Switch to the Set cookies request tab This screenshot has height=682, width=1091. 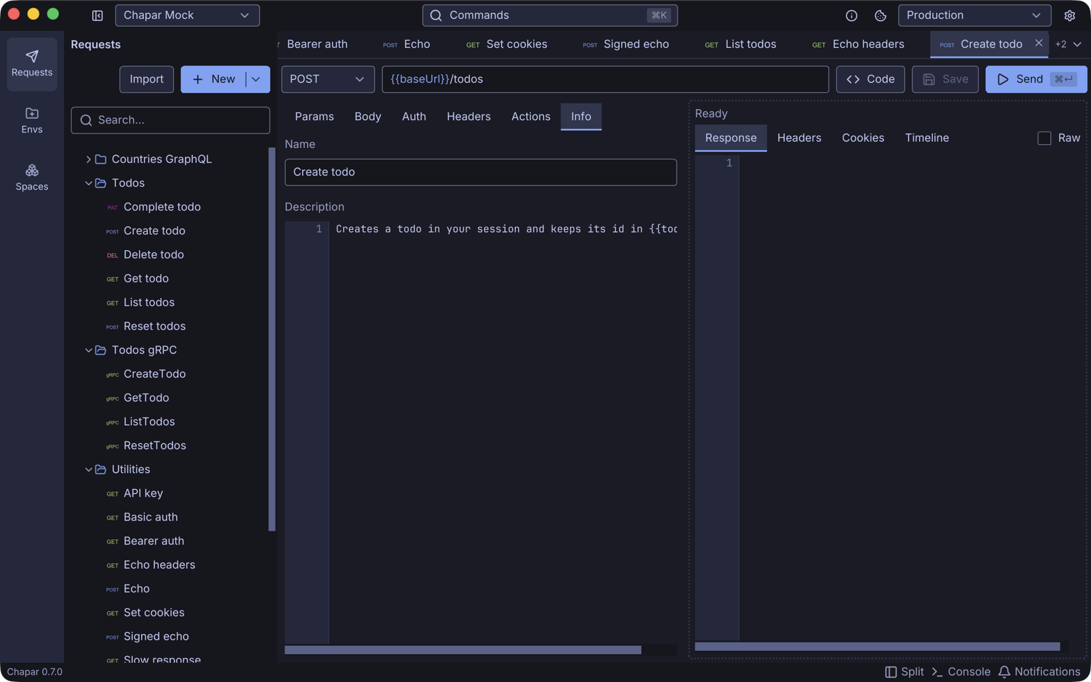pyautogui.click(x=507, y=44)
